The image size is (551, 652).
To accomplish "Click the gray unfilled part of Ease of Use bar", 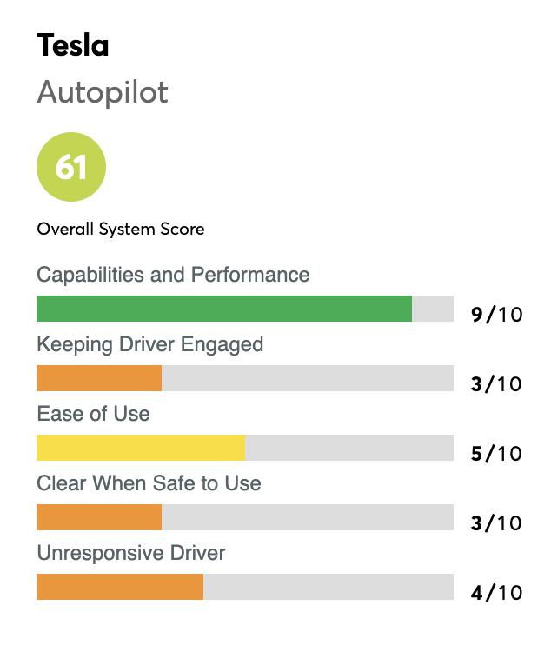I will (x=349, y=448).
